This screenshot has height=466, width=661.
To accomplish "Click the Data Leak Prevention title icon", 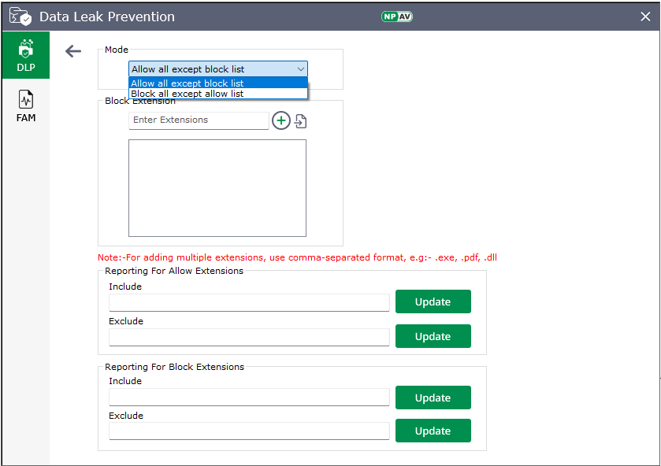I will [20, 17].
